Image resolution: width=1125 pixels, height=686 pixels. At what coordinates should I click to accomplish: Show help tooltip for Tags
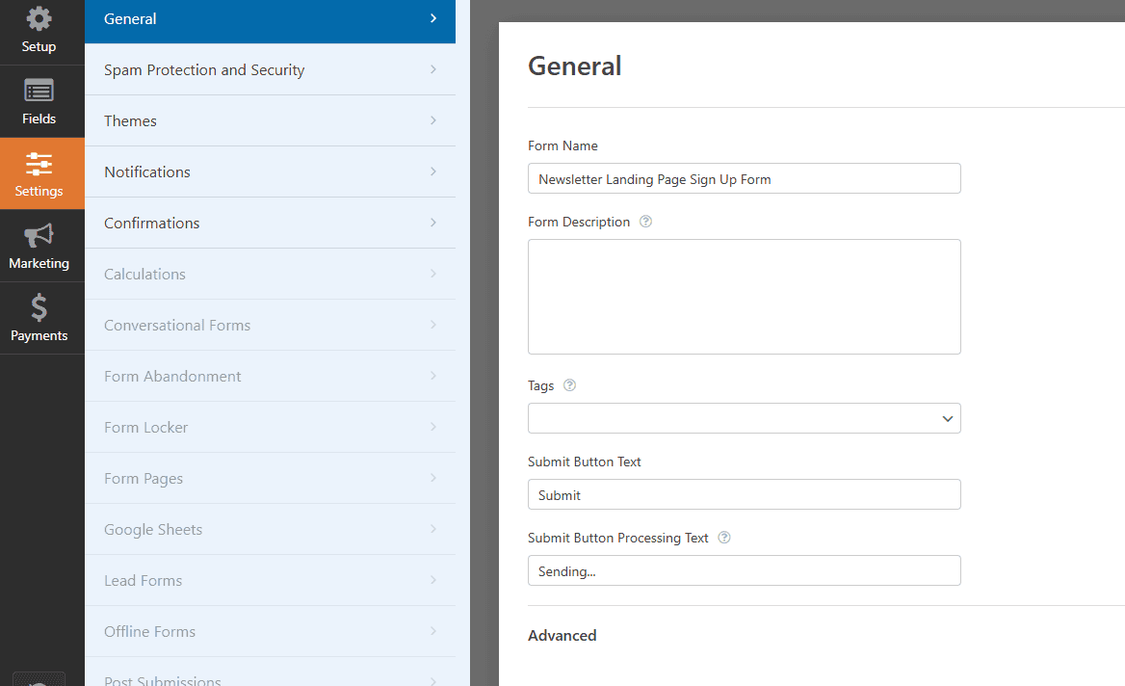tap(569, 385)
